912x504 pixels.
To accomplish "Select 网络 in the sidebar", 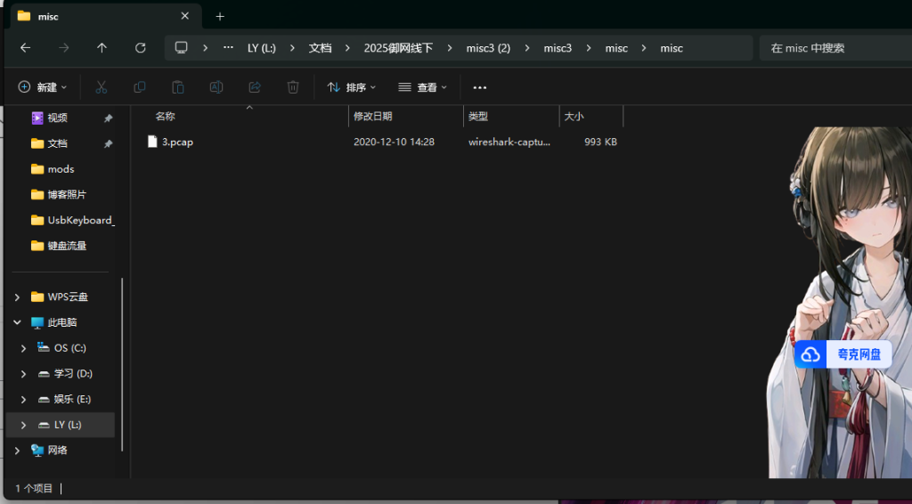I will coord(58,451).
